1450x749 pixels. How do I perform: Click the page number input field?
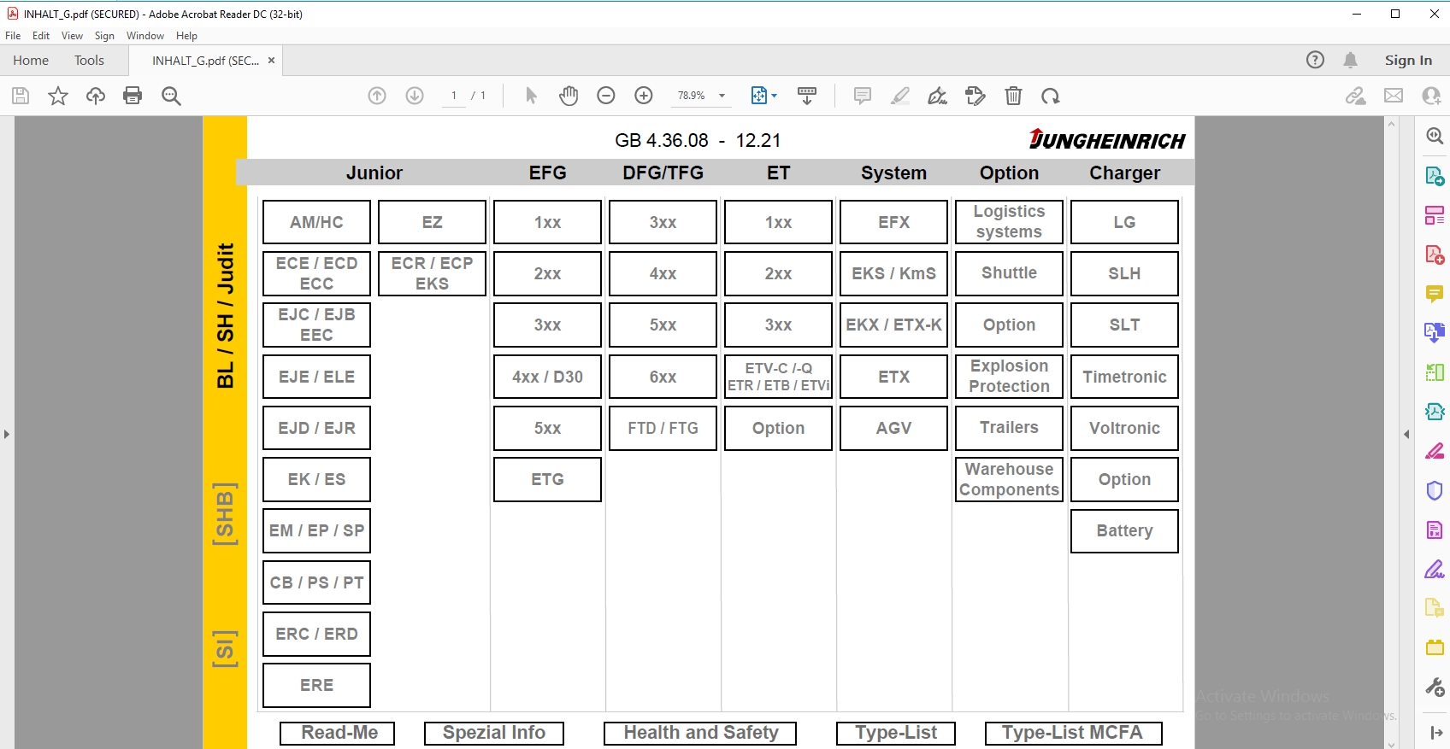[x=454, y=96]
